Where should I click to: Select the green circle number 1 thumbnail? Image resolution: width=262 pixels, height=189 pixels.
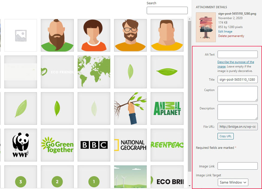tap(94, 177)
